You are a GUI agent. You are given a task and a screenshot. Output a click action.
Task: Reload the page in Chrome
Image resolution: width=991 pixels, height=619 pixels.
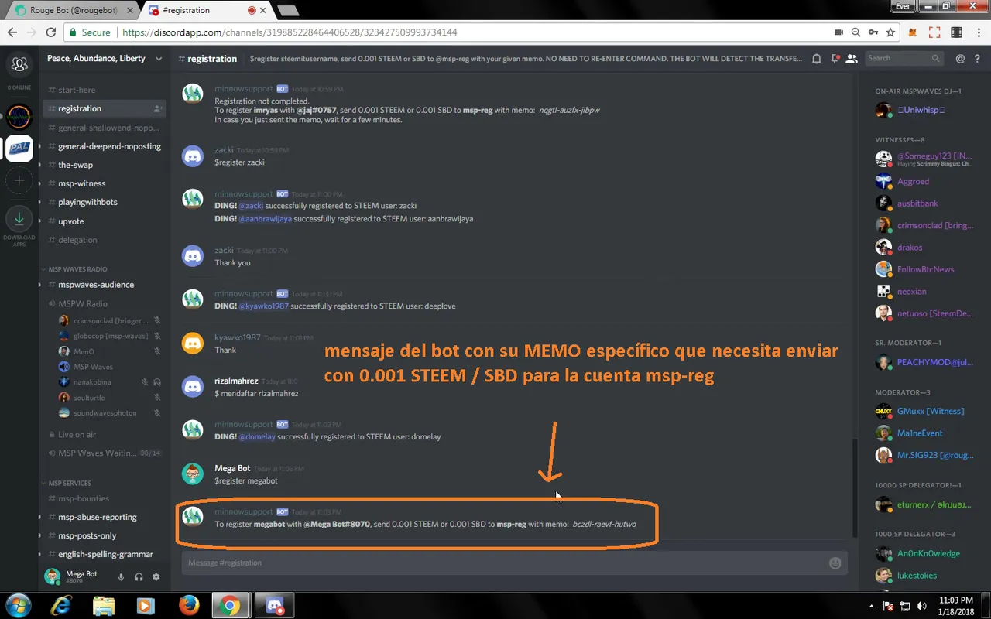tap(51, 32)
